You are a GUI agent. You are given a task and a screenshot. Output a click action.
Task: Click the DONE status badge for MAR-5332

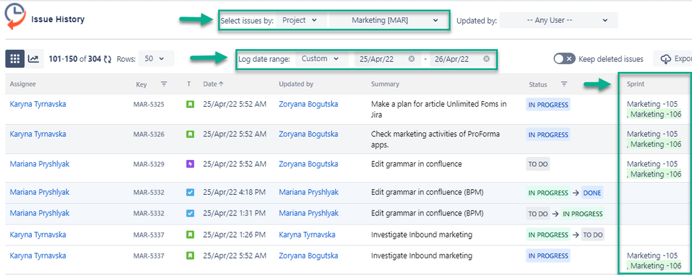(592, 193)
